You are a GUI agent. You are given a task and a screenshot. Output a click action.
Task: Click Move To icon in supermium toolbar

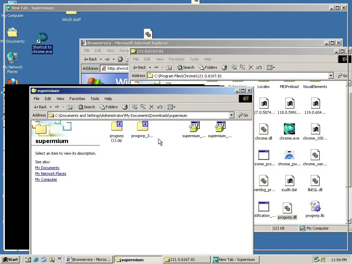[135, 107]
